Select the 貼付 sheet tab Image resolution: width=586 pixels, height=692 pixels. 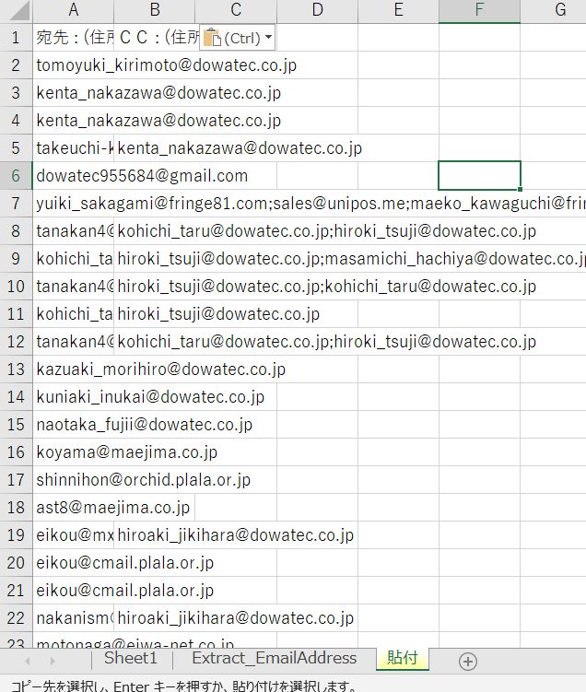point(402,658)
